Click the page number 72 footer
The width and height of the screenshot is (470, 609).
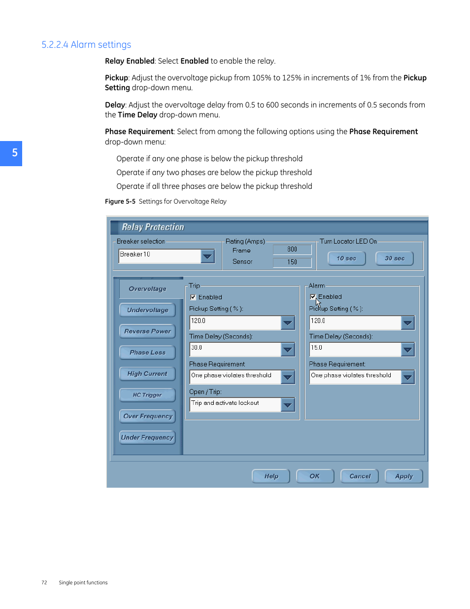pos(44,583)
